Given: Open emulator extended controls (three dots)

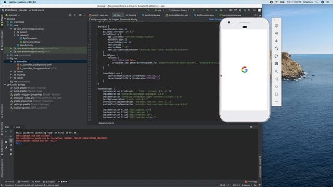Looking at the screenshot, I should [x=276, y=102].
